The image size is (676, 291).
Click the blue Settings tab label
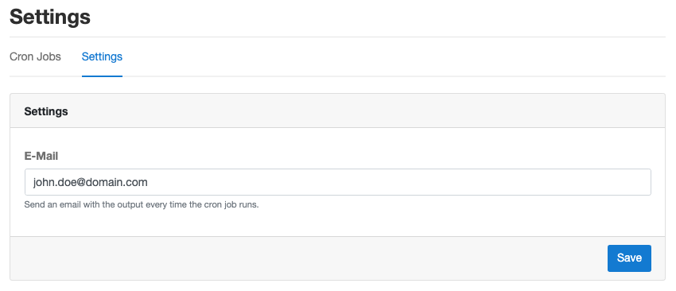[102, 56]
